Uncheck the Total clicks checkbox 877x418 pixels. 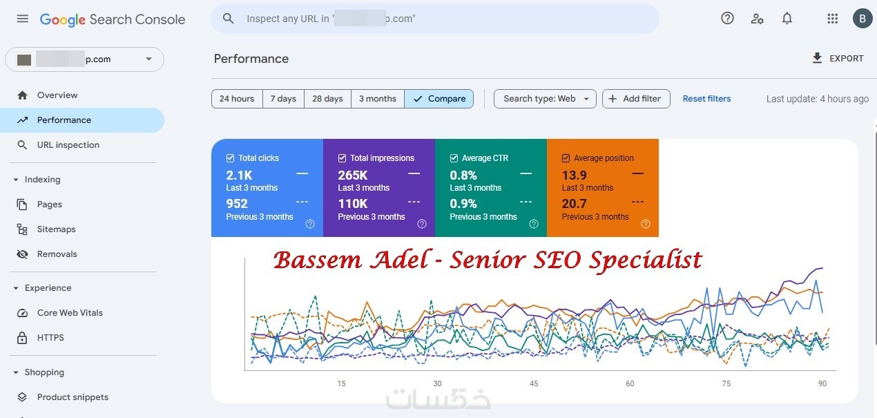231,158
